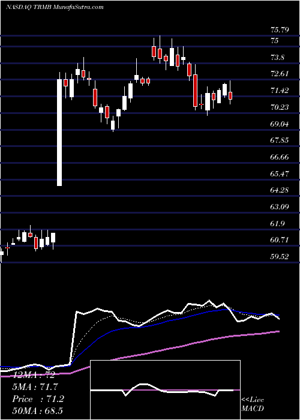Image resolution: width=300 pixels, height=420 pixels.
Task: Click the 5MA : 71.7 legend text
Action: pos(35,387)
